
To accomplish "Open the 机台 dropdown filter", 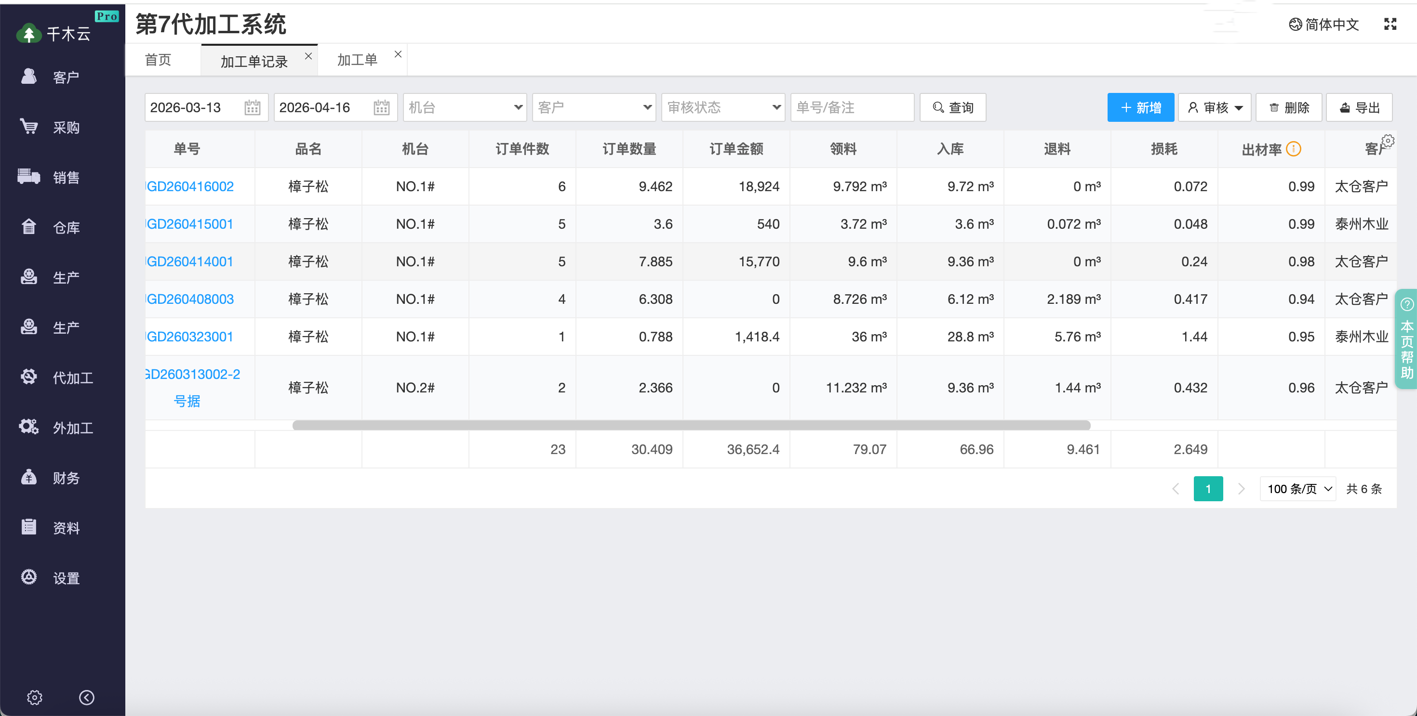I will point(464,107).
